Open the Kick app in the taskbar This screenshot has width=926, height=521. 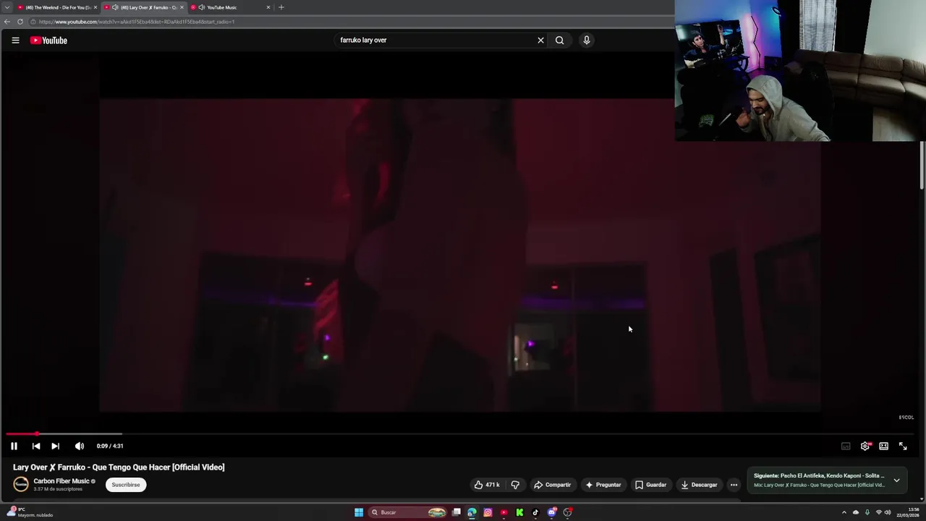(519, 512)
